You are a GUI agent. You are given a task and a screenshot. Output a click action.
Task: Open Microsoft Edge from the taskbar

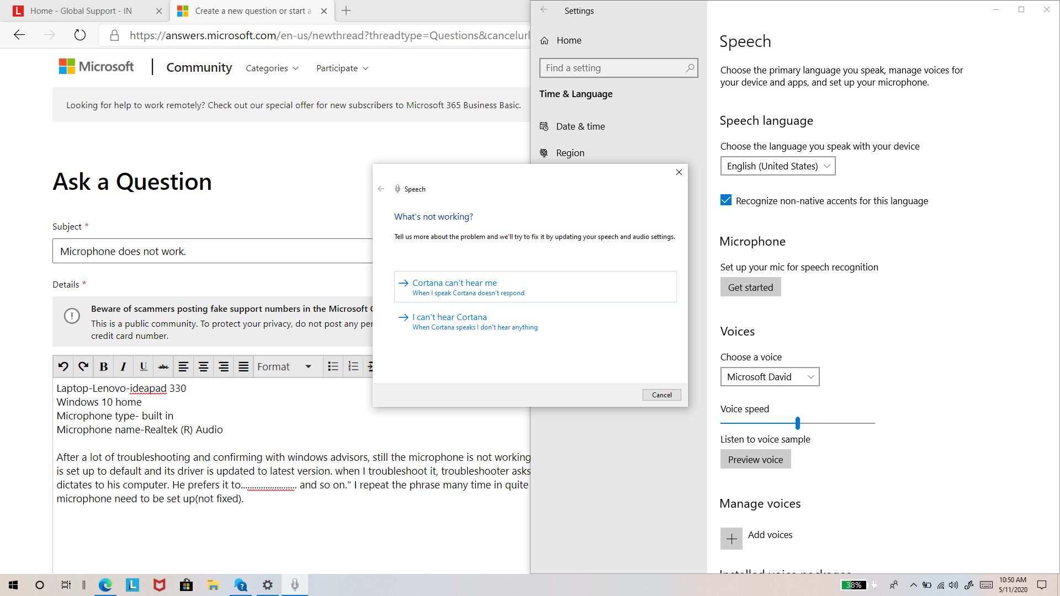(x=105, y=585)
